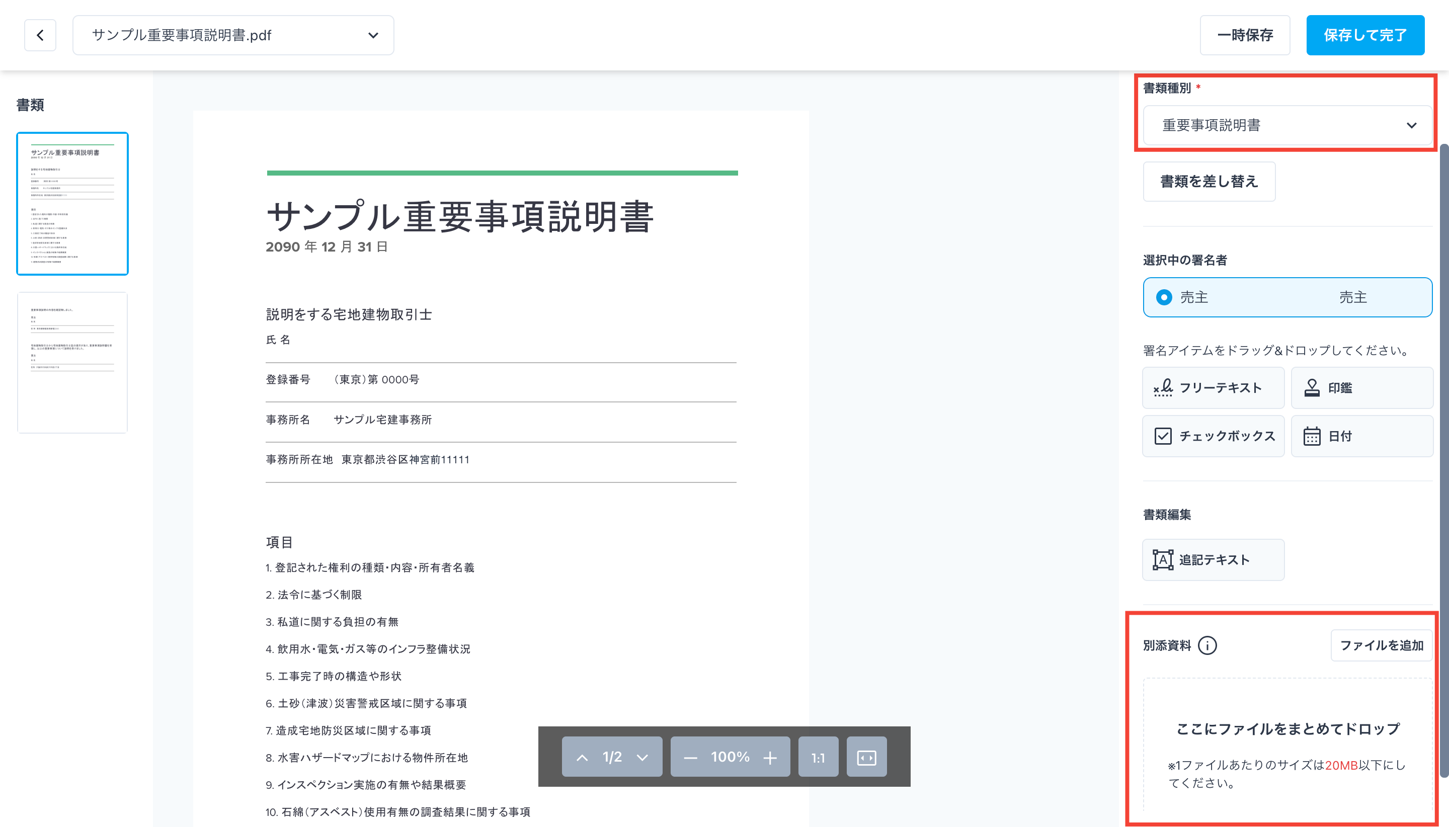
Task: Click the 100% zoom level indicator
Action: pyautogui.click(x=730, y=757)
